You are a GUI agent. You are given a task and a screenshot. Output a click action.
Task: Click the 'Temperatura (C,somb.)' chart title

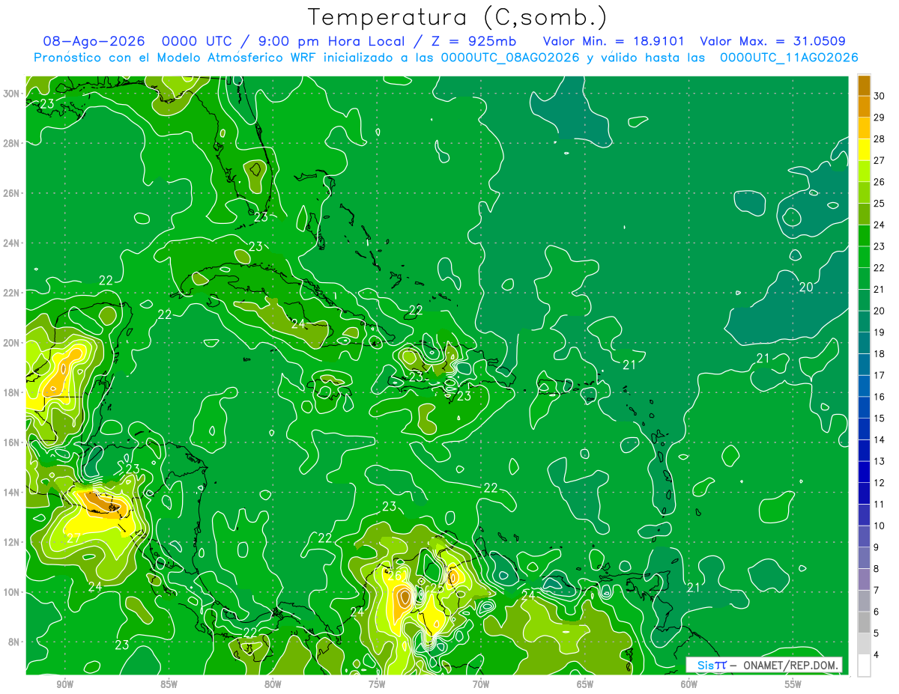coord(456,16)
